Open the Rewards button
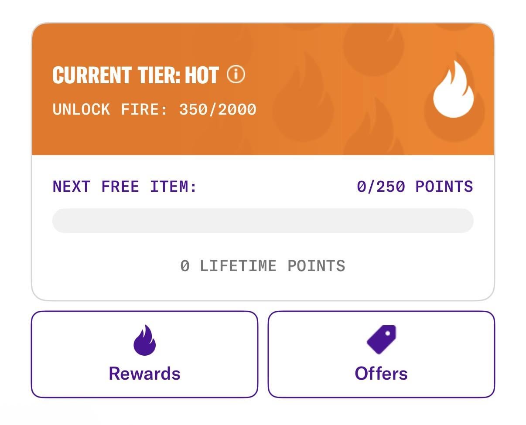 [x=144, y=354]
